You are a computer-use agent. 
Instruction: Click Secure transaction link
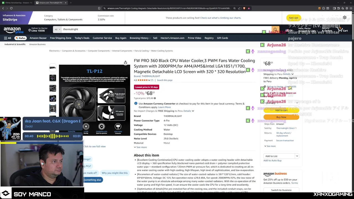tap(285, 140)
